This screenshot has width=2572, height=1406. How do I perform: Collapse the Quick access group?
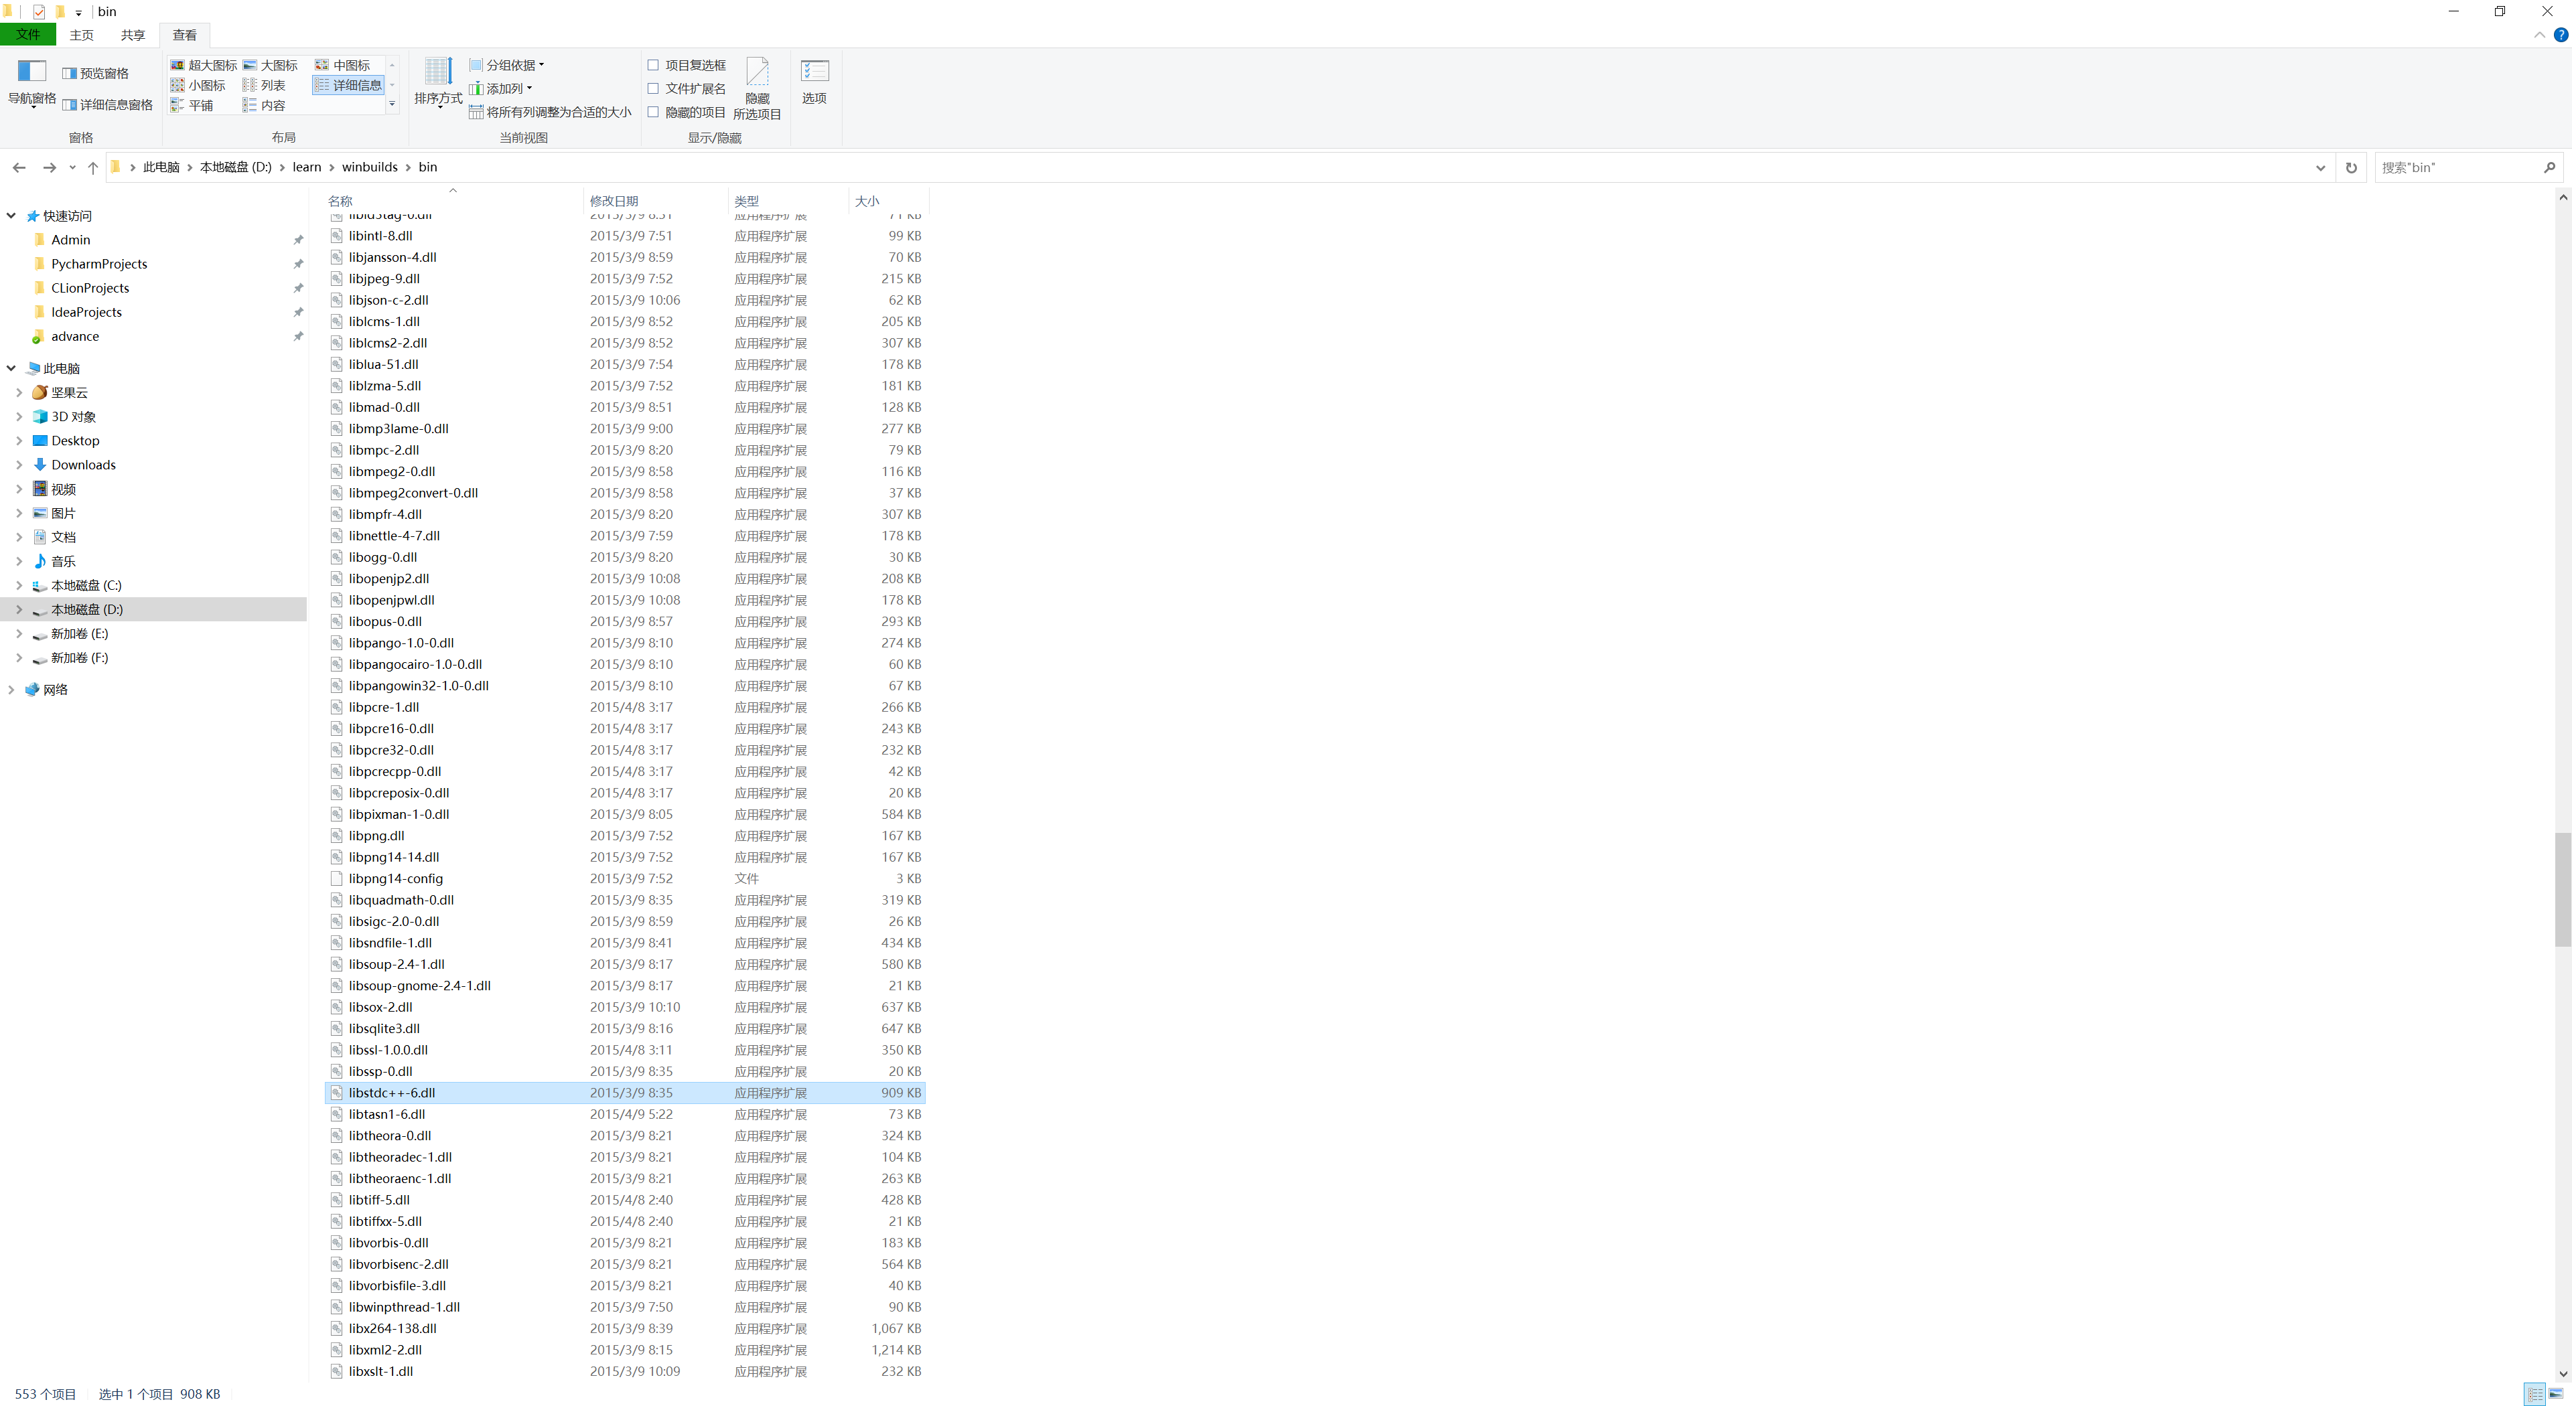tap(11, 216)
